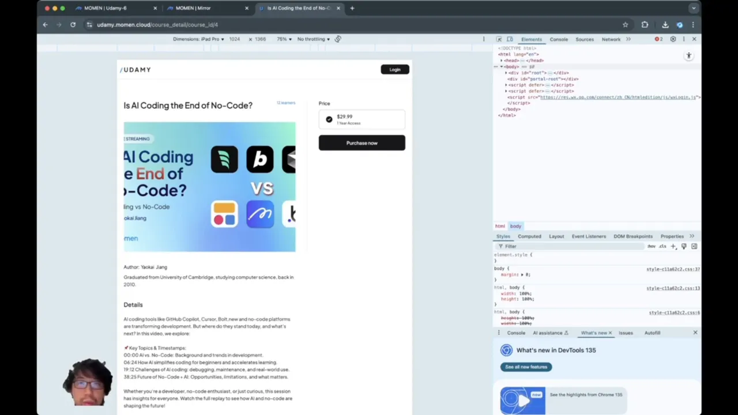Open a new browser tab
This screenshot has height=415, width=738.
point(352,8)
